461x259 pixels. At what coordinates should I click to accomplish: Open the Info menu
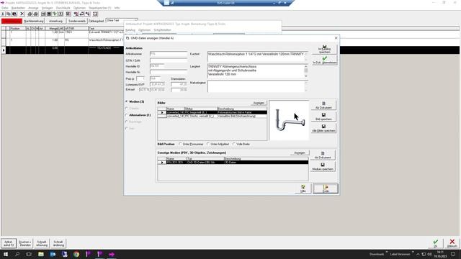117,8
